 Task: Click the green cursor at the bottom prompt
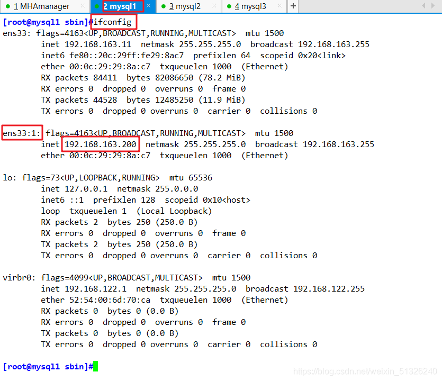click(96, 366)
